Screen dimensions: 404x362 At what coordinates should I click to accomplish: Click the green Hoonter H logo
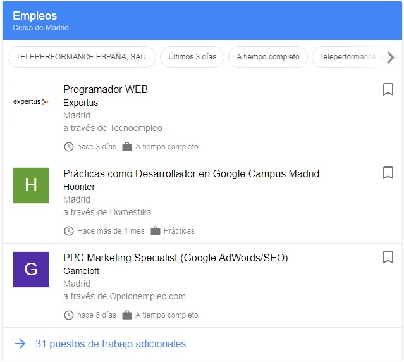(x=31, y=185)
